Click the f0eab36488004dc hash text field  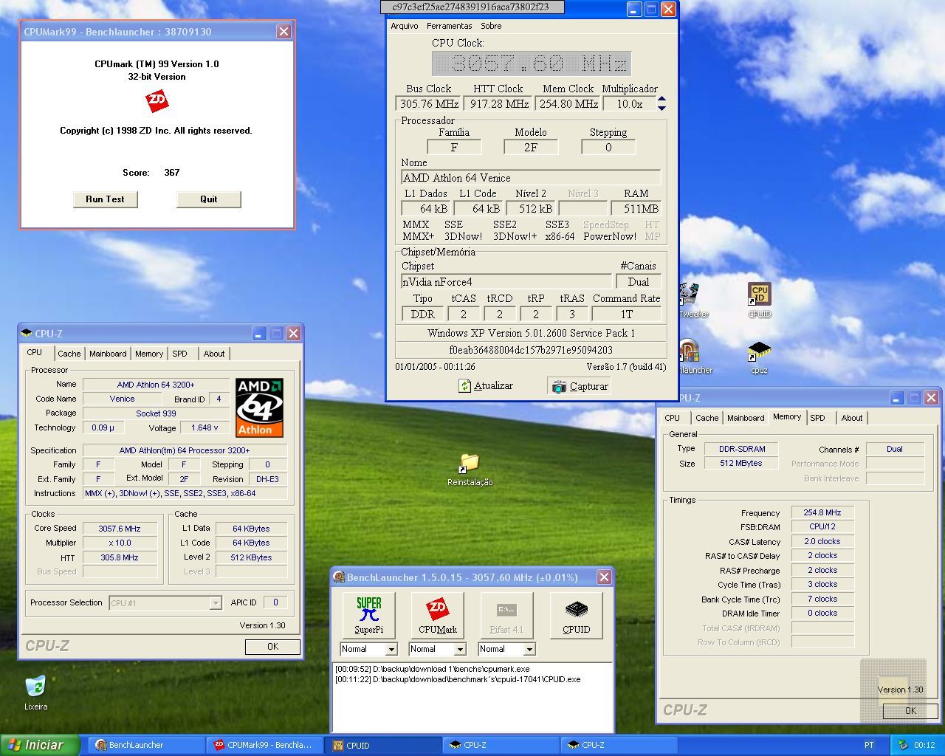[x=531, y=350]
